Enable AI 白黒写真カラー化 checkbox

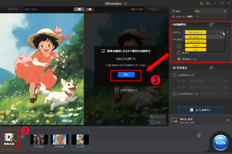(175, 94)
